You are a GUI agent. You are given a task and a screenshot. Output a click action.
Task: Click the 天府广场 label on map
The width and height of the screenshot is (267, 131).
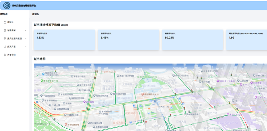click(164, 107)
